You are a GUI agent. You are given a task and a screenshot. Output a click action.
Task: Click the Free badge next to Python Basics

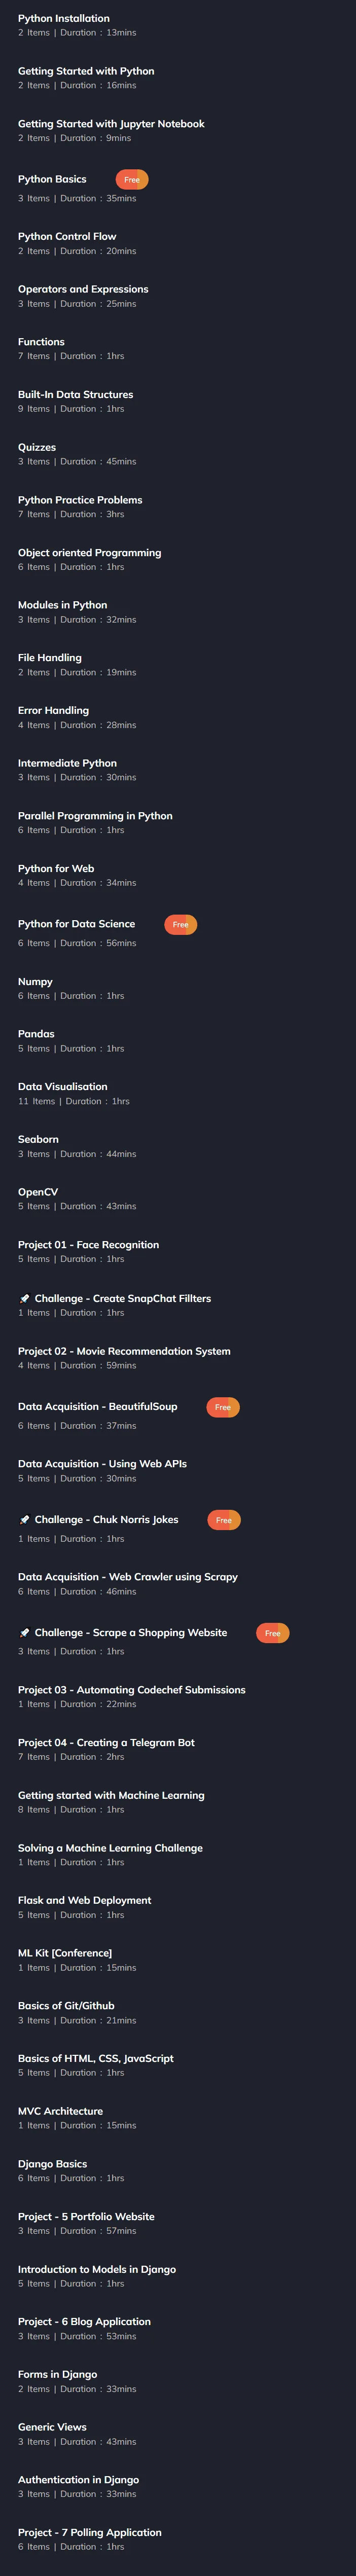(132, 180)
